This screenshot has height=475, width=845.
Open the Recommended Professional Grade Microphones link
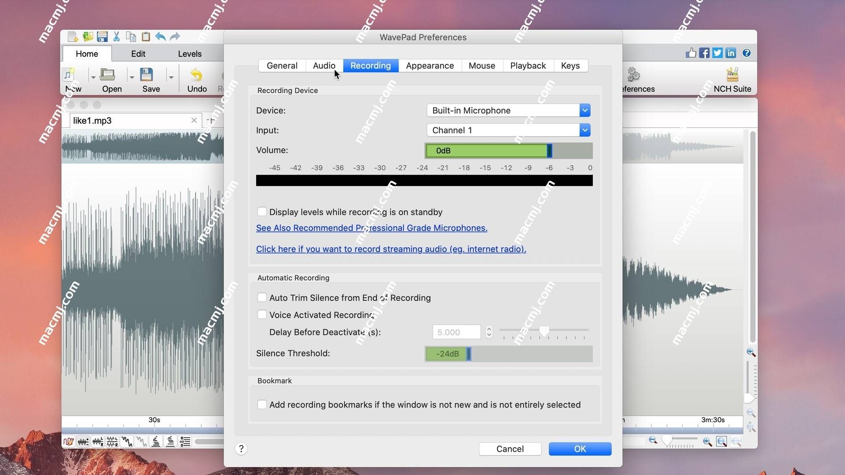372,228
